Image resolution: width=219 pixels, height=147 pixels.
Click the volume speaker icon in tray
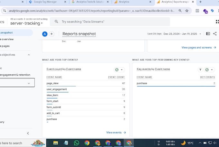point(215,143)
